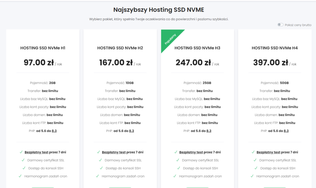316x188 pixels.
Task: Click the Najszybszy Hosting SSD NVME heading
Action: tap(159, 10)
